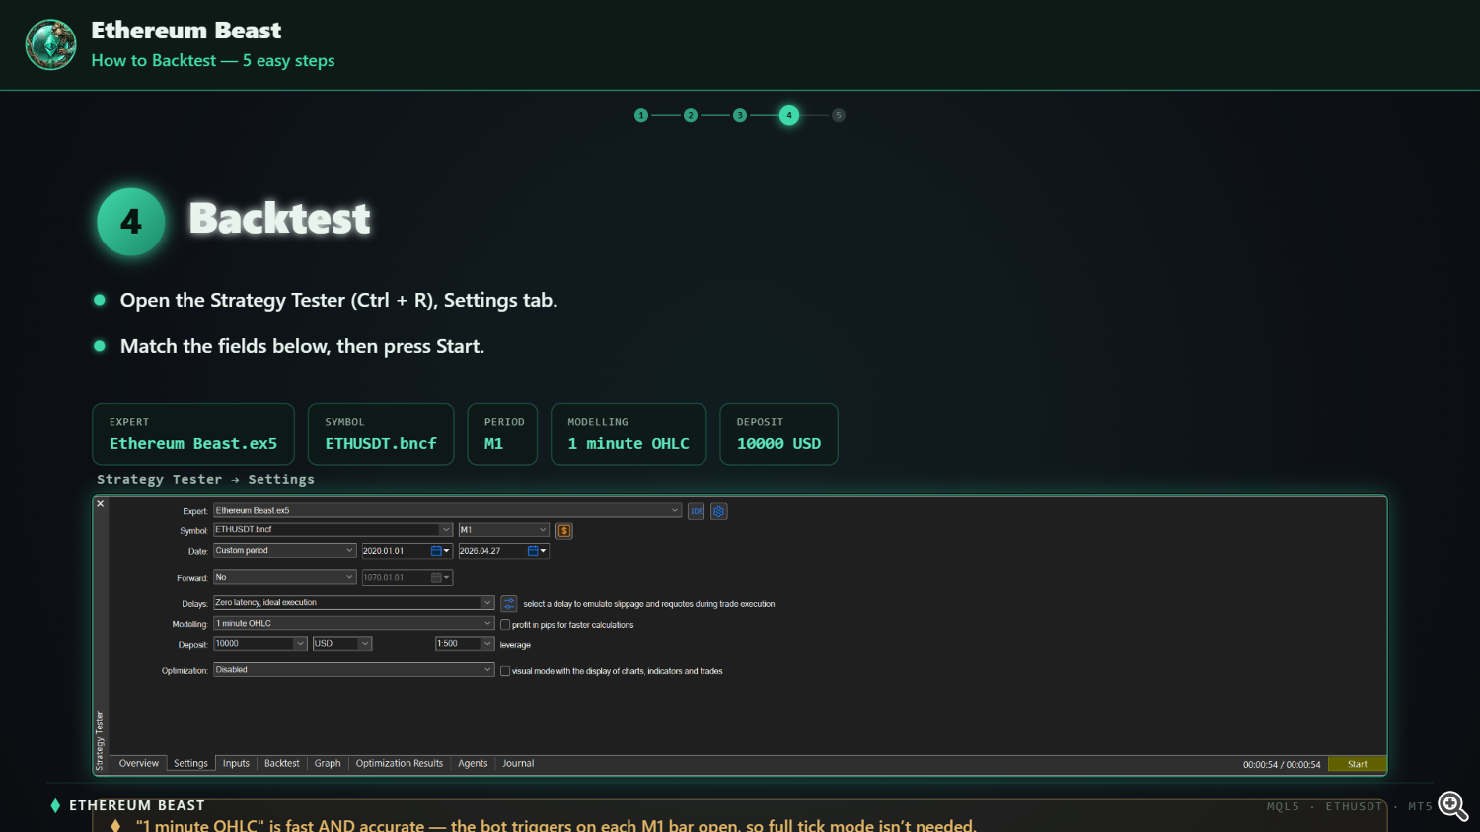The height and width of the screenshot is (832, 1480).
Task: Go to step 3 in progress indicator
Action: [x=740, y=115]
